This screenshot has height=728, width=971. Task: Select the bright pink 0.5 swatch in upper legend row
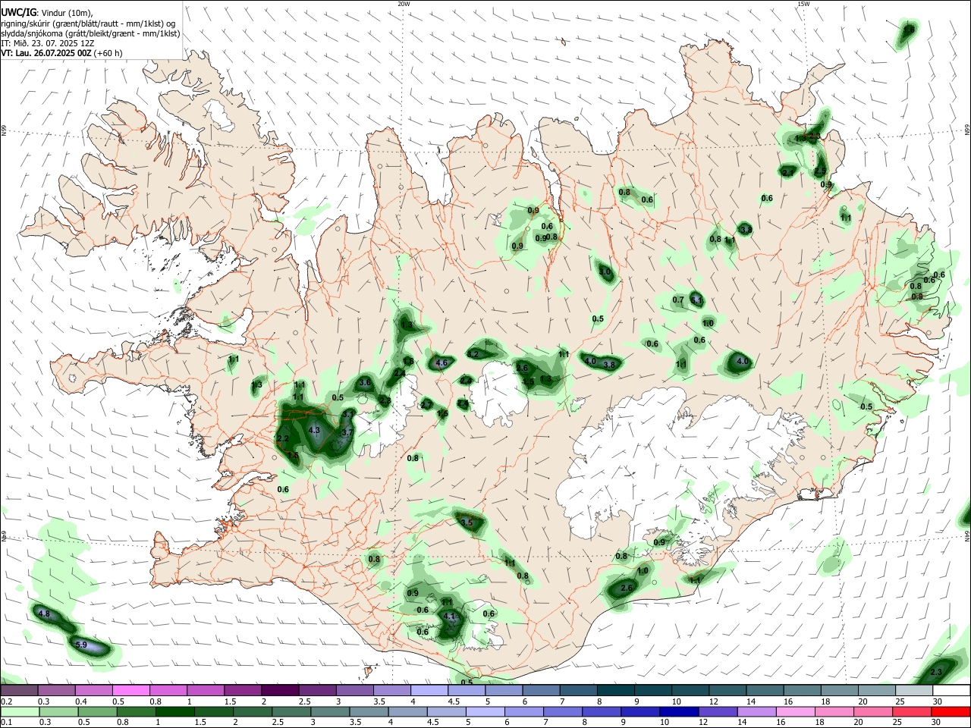point(130,690)
